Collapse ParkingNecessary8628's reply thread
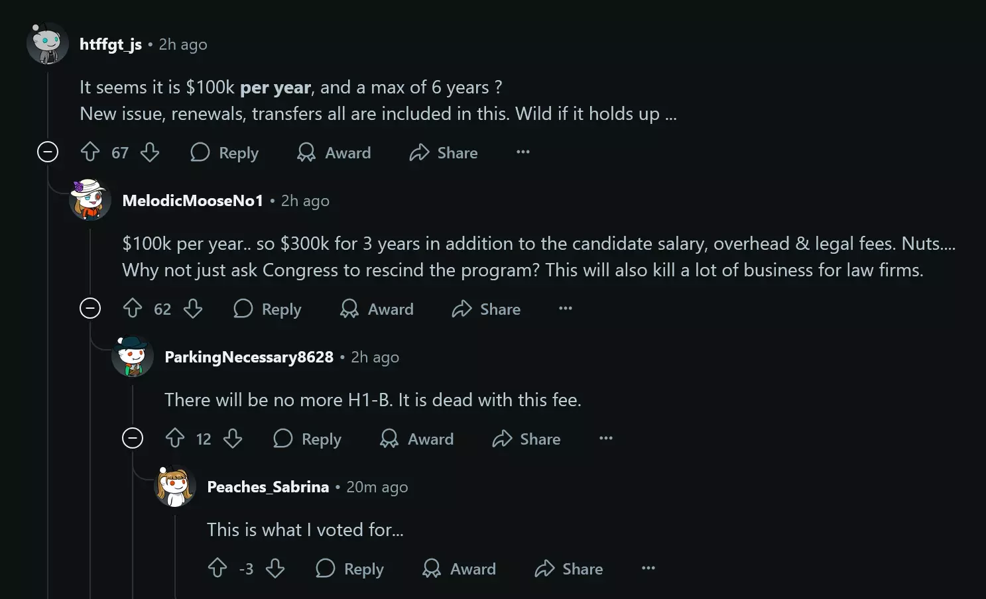 (133, 439)
